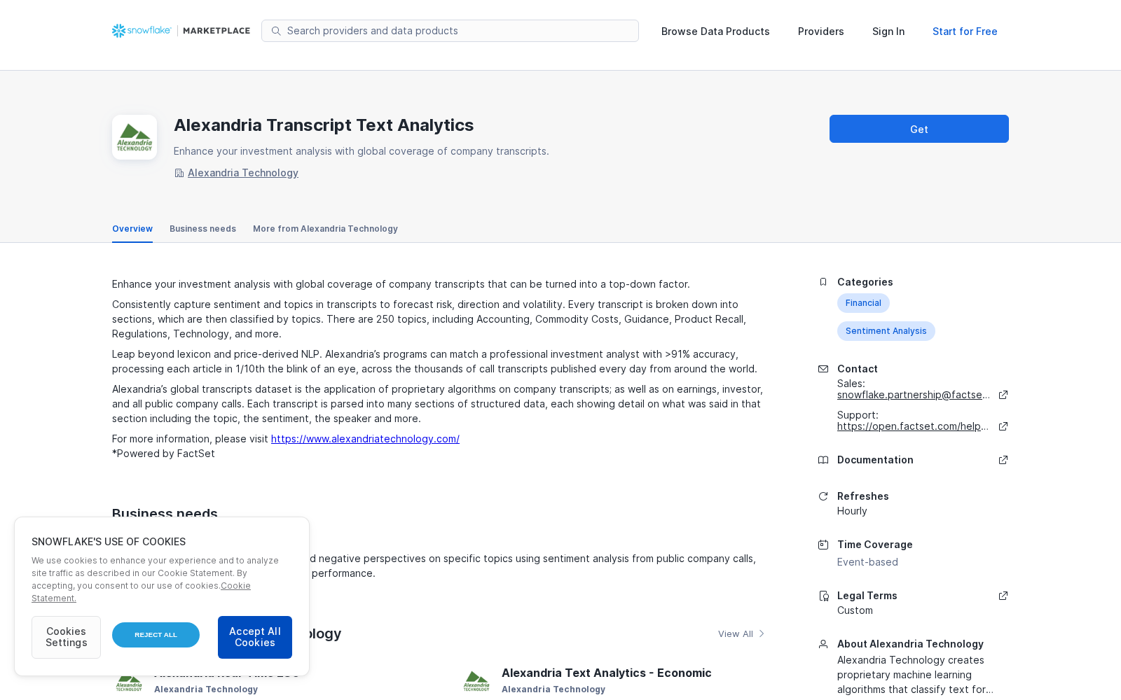Image resolution: width=1121 pixels, height=700 pixels.
Task: Click the Marketplace wordmark in the header
Action: click(x=216, y=31)
